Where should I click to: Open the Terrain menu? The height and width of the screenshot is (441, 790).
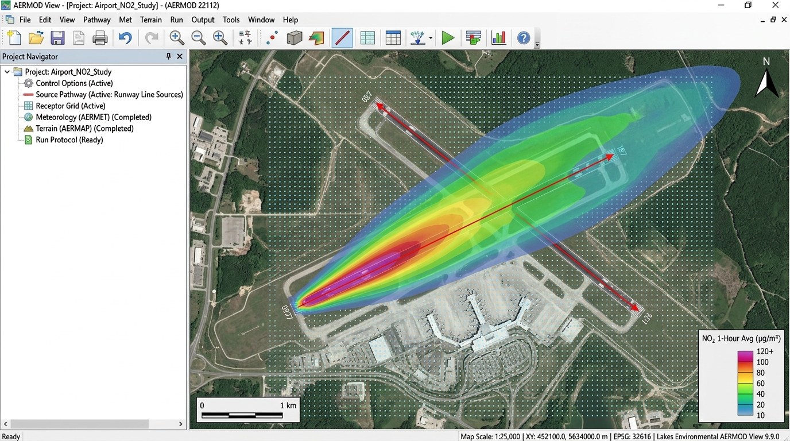pos(151,20)
